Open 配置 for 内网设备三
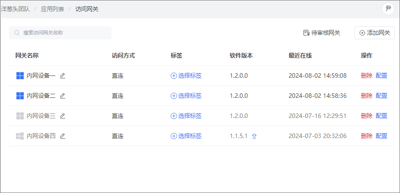The image size is (400, 193). (381, 116)
